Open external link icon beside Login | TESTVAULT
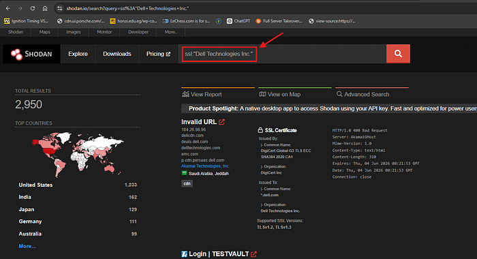 pos(253,254)
